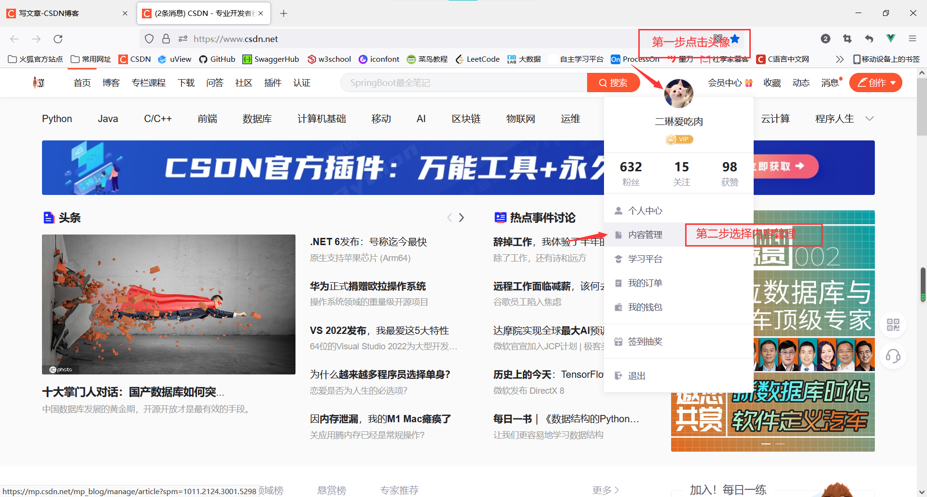The image size is (927, 497).
Task: Click the user avatar cat picture
Action: (x=679, y=93)
